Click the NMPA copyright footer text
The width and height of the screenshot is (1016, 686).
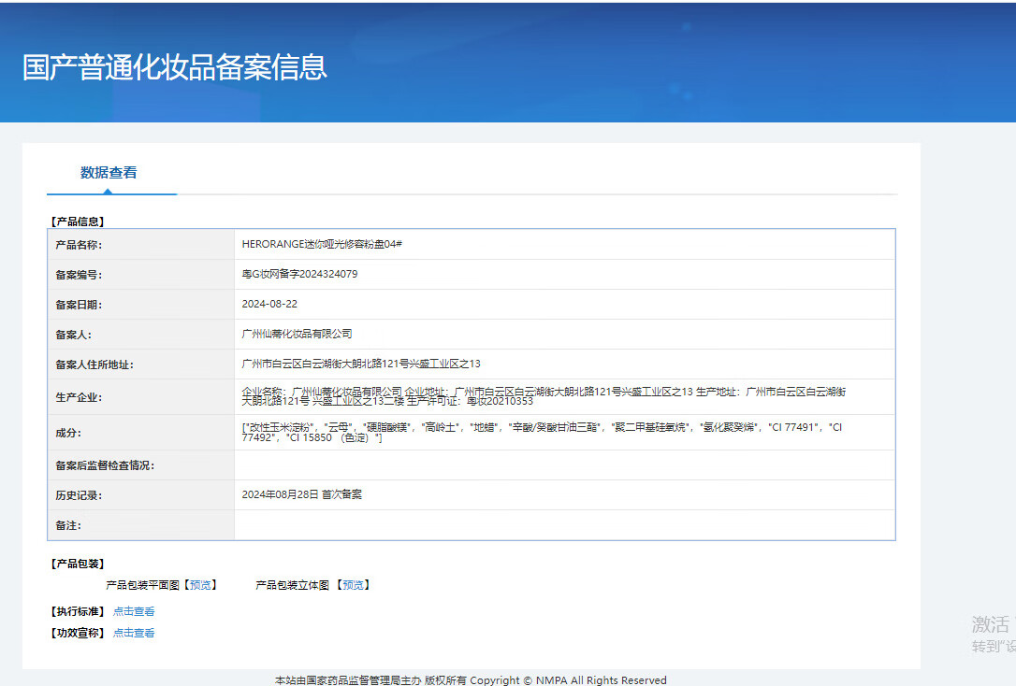[x=471, y=679]
